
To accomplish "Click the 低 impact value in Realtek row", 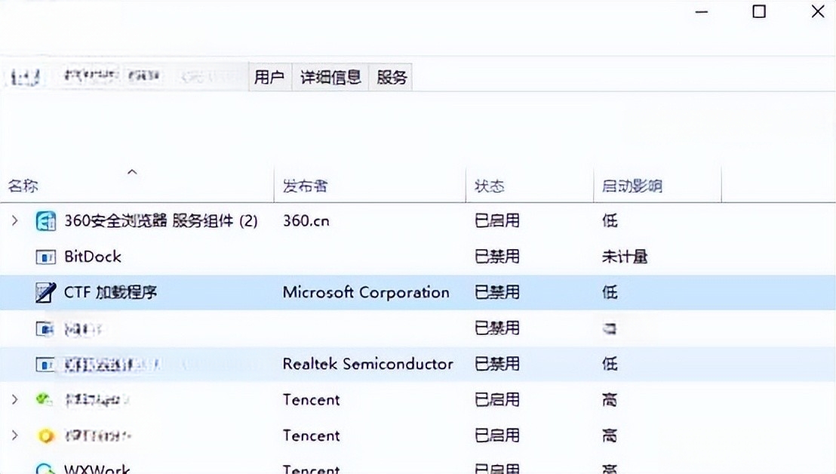I will coord(610,364).
